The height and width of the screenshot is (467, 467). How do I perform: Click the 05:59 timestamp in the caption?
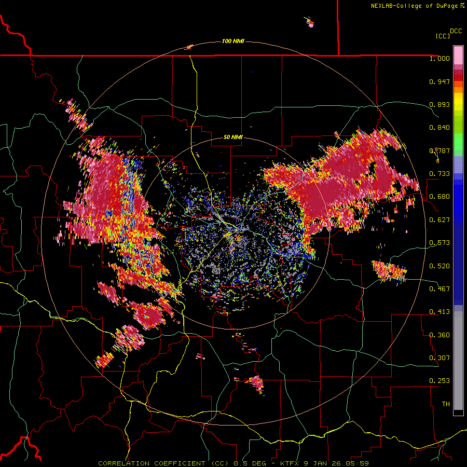(x=357, y=463)
